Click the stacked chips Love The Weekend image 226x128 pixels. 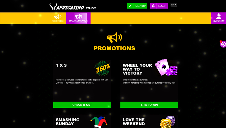(x=167, y=122)
